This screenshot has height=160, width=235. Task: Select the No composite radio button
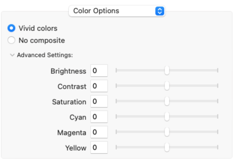(x=11, y=40)
